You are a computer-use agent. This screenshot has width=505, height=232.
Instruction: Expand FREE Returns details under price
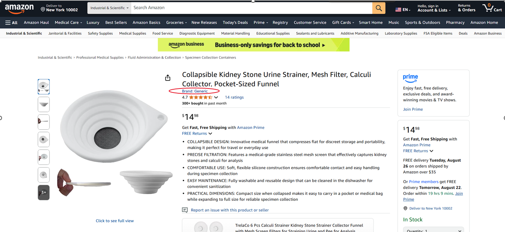pyautogui.click(x=197, y=134)
